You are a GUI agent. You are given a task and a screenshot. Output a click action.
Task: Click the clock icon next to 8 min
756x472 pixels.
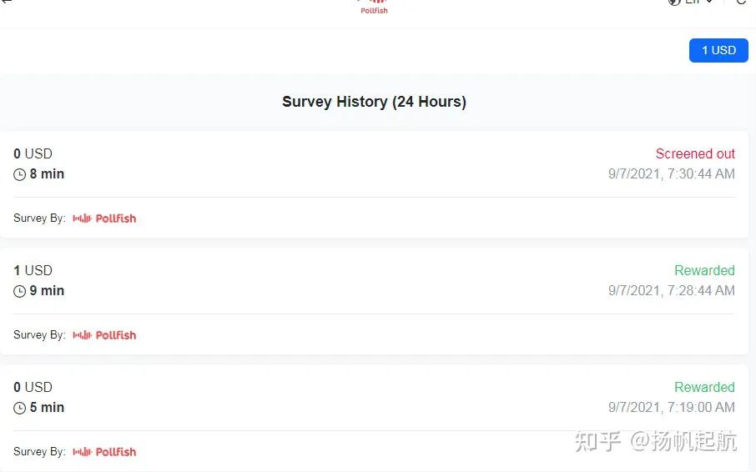click(x=19, y=174)
